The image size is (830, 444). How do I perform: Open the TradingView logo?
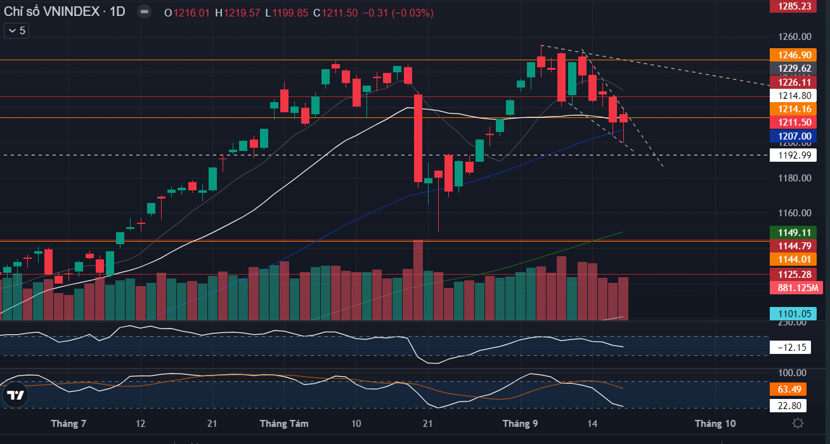click(x=15, y=395)
